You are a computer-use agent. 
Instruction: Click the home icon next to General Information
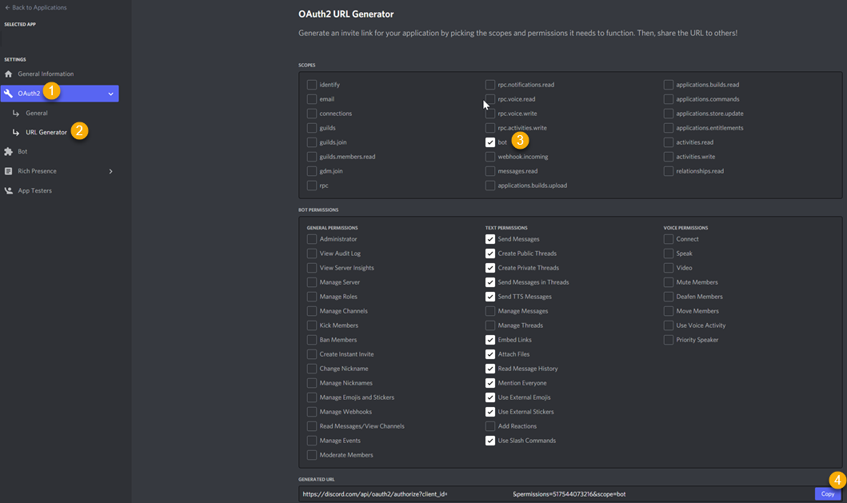pos(8,74)
